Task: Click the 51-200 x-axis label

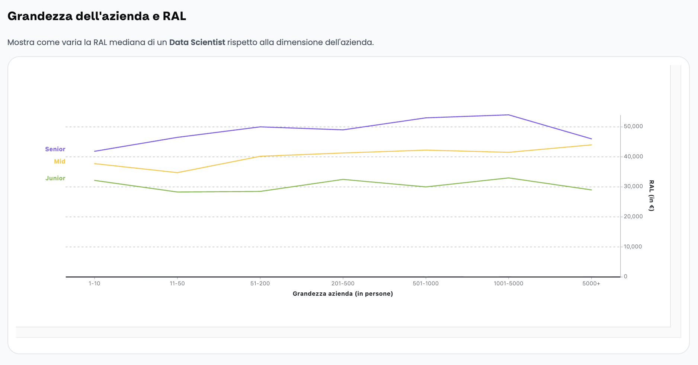Action: click(260, 283)
